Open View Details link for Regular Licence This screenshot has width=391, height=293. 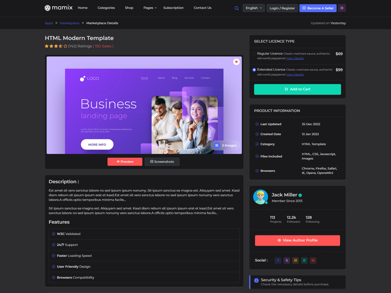click(295, 59)
